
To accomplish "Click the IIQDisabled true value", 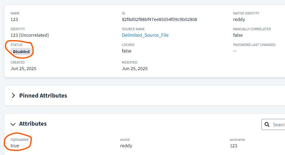I will 15,146.
